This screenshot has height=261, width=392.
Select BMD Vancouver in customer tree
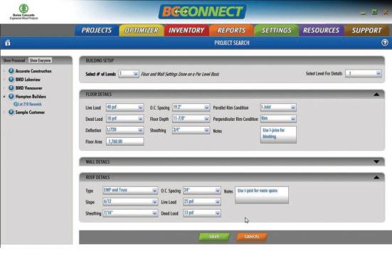pos(28,88)
